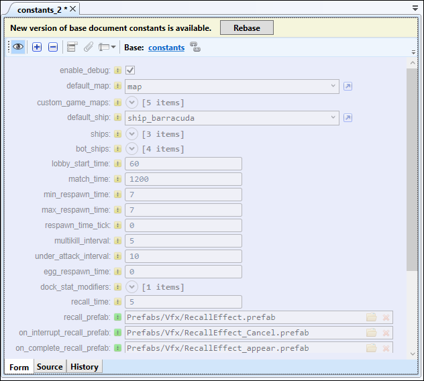Click the min_respawn_time field
This screenshot has height=381, width=424.
tap(183, 195)
